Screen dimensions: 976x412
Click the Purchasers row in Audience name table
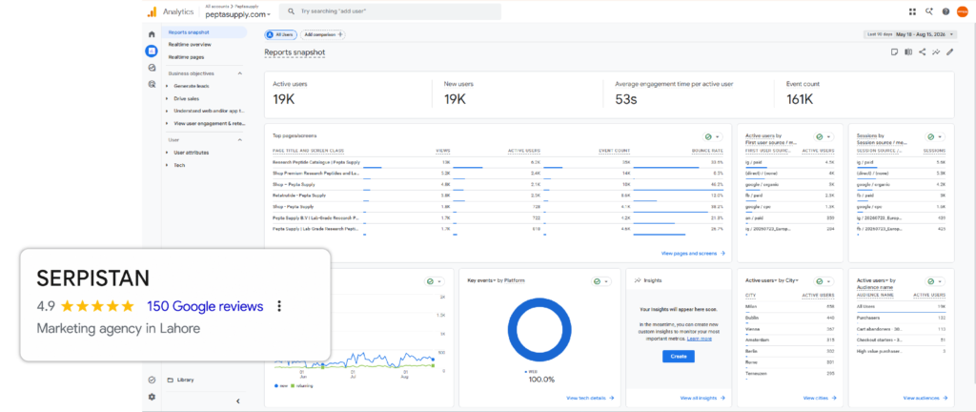click(902, 318)
